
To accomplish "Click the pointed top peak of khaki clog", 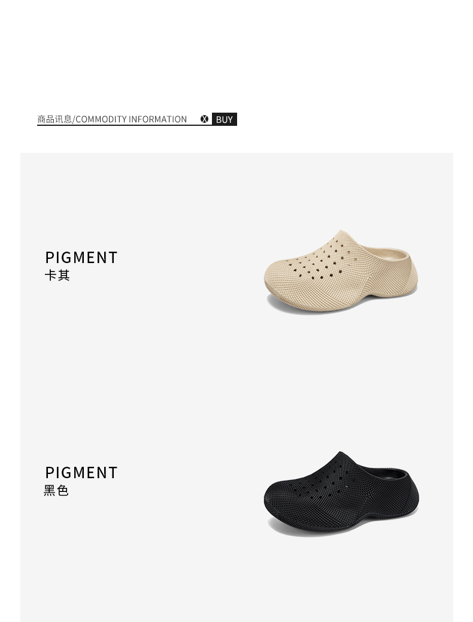I will coord(341,233).
